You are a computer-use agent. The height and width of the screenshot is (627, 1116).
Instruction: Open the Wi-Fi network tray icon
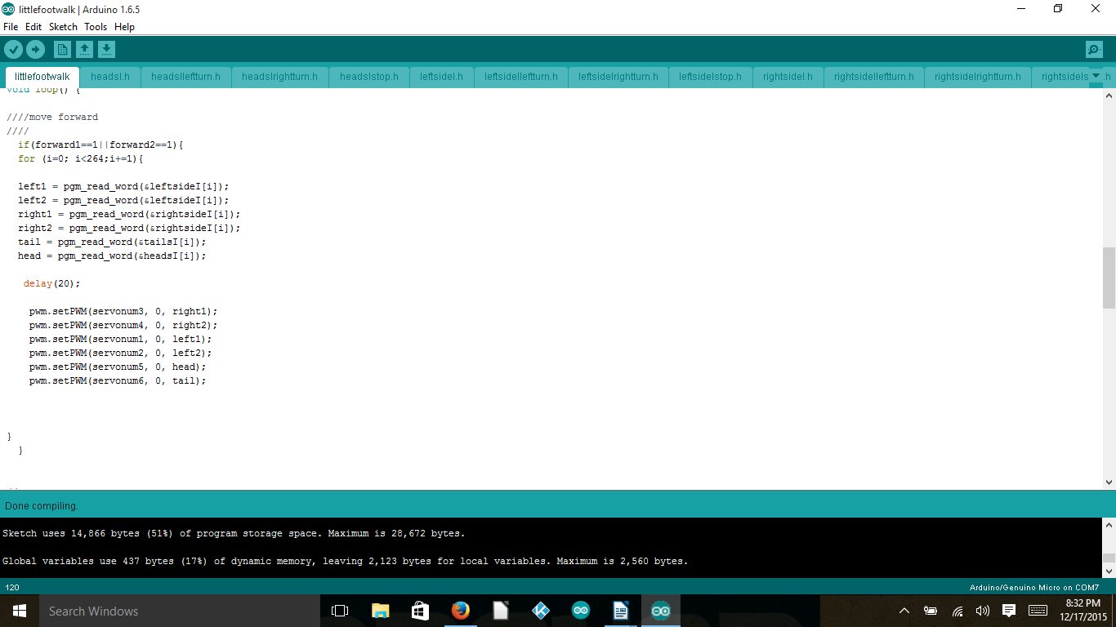coord(957,611)
